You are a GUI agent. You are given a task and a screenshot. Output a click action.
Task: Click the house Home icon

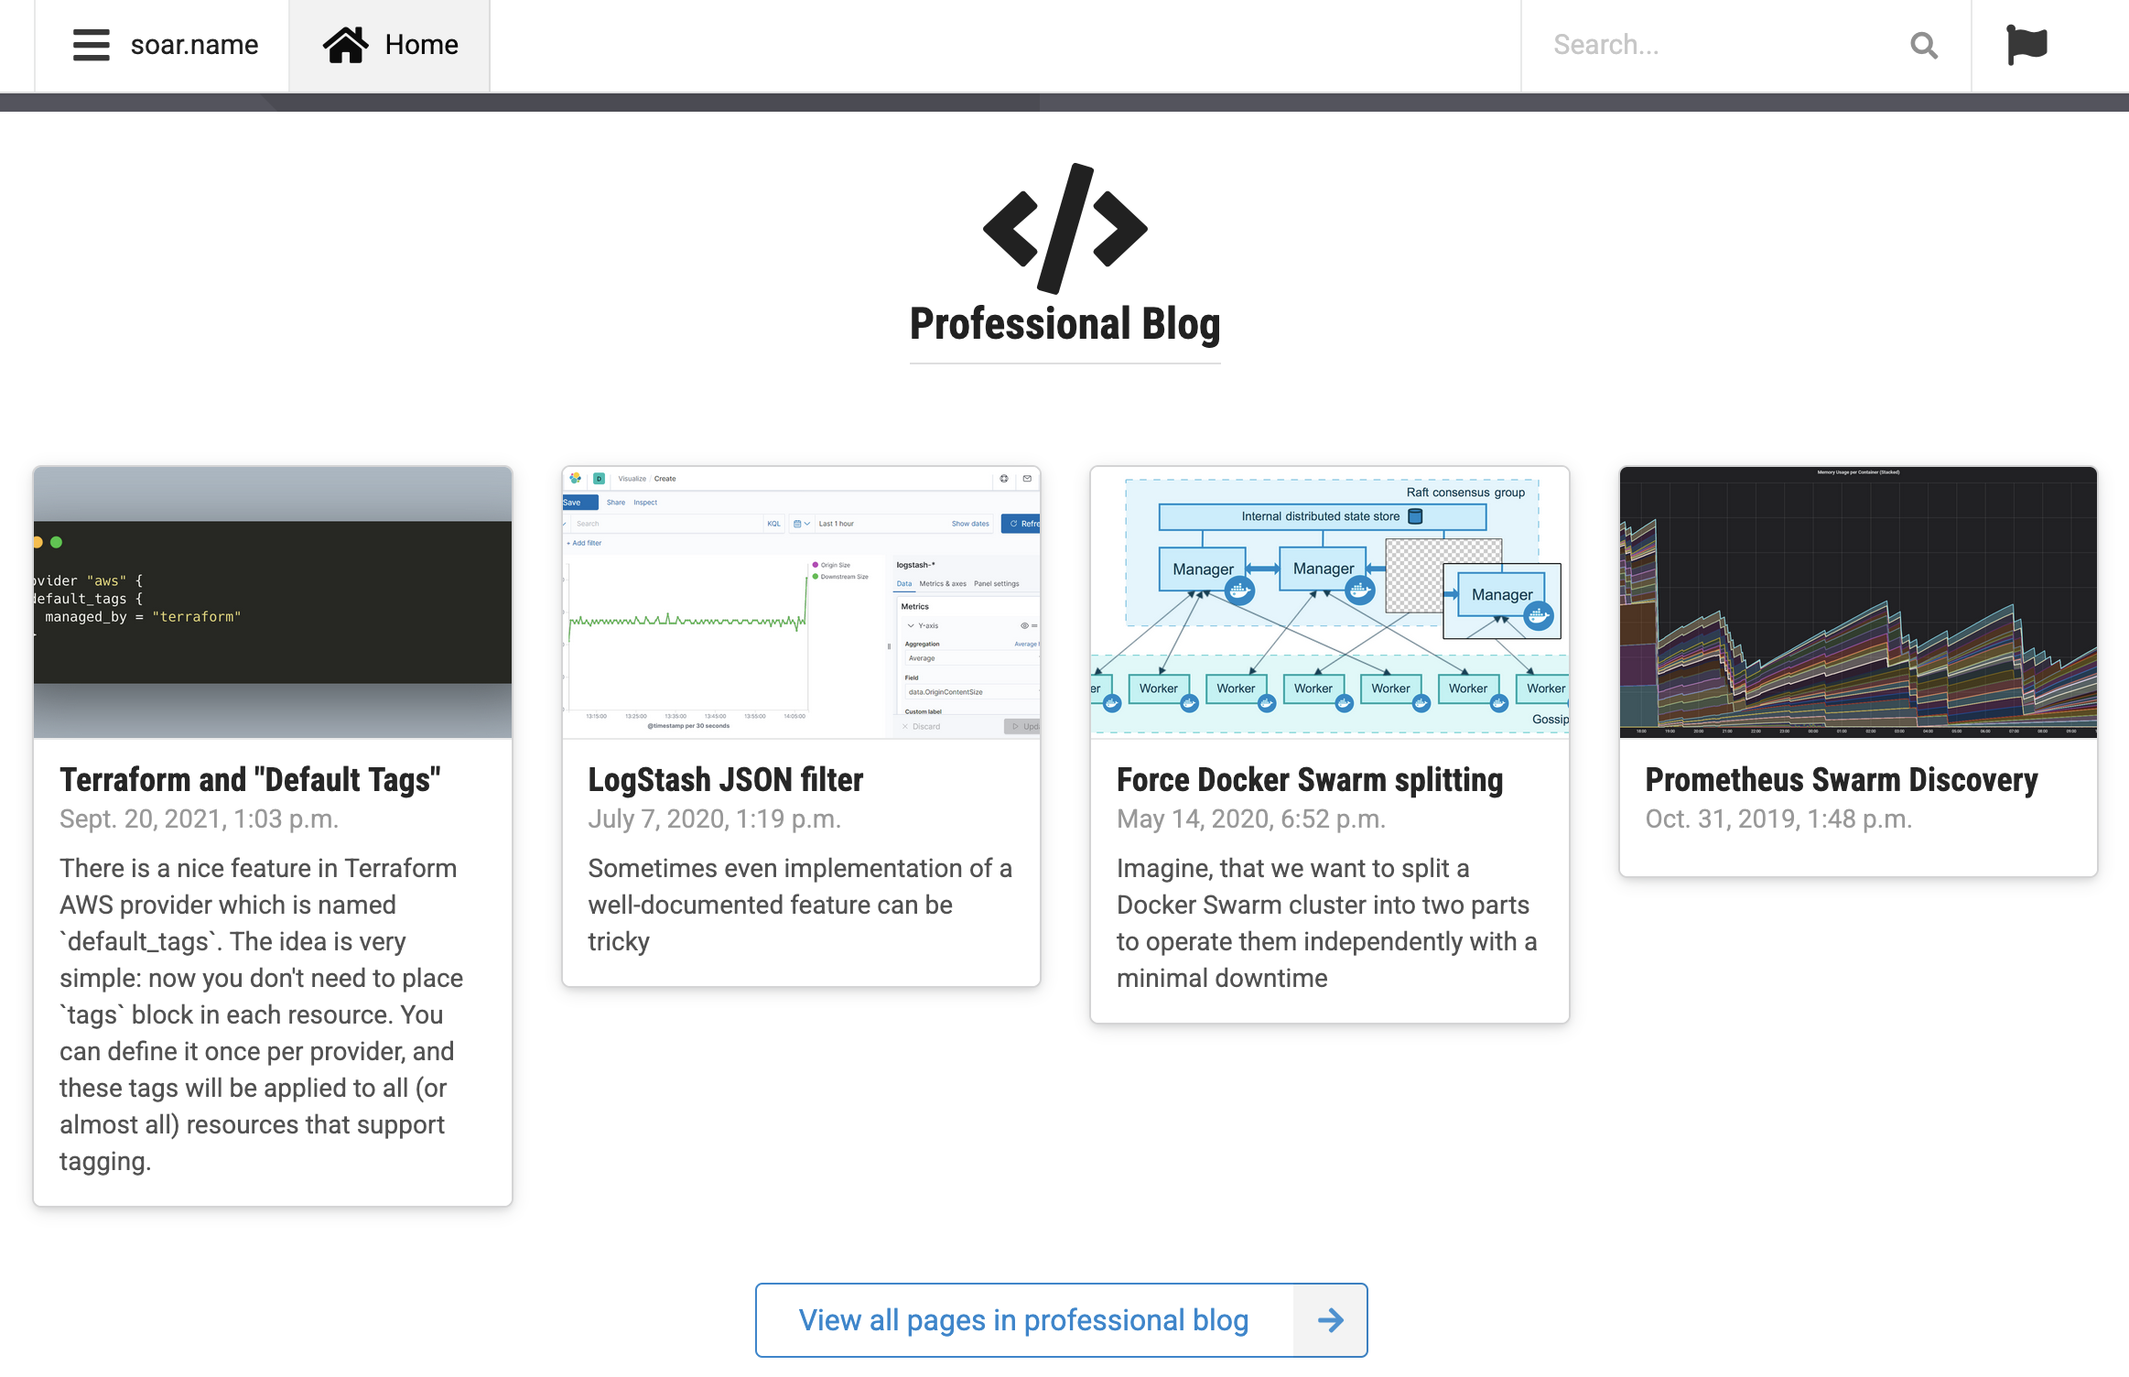pyautogui.click(x=345, y=45)
